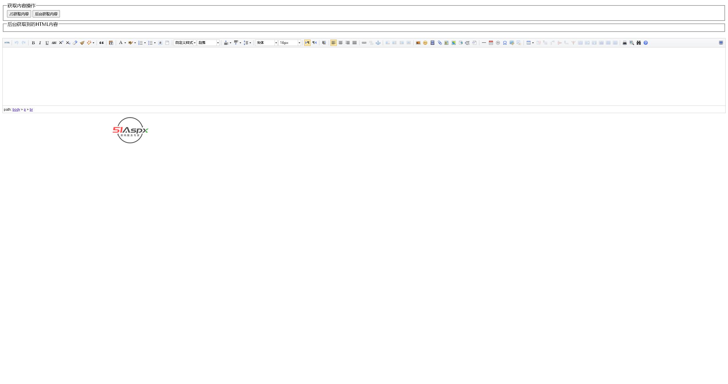
Task: Click the 后台获取内容 button
Action: click(x=46, y=14)
